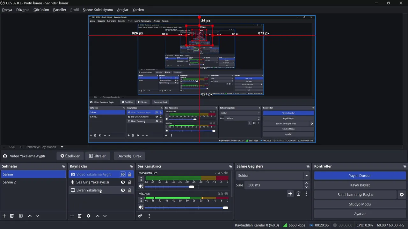
Task: Open Mic/Aux options three dots
Action: 141,200
